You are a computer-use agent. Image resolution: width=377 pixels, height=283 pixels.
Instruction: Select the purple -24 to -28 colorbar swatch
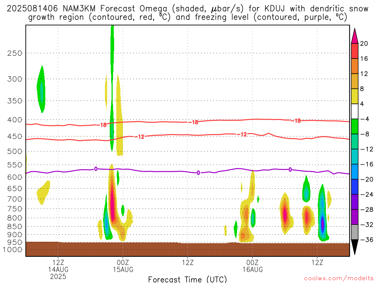click(355, 202)
